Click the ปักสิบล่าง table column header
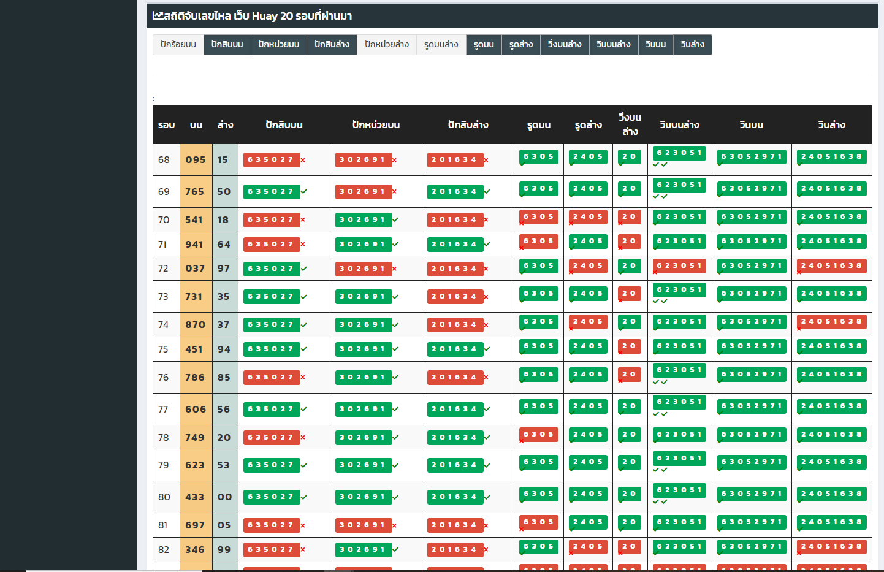 [468, 124]
